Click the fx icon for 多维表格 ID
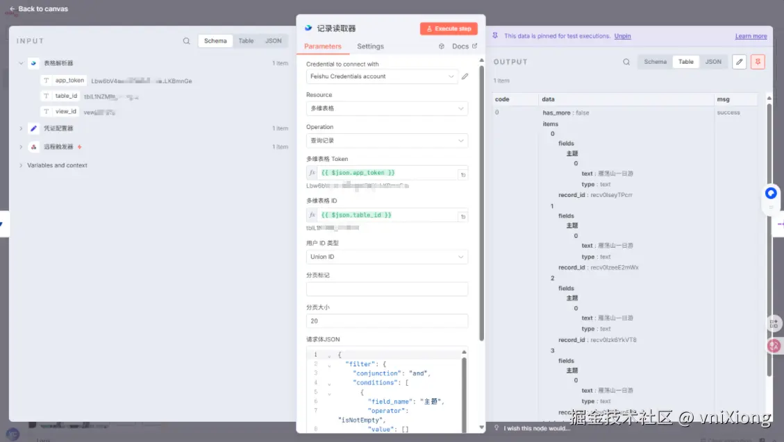Image resolution: width=784 pixels, height=442 pixels. [x=312, y=215]
